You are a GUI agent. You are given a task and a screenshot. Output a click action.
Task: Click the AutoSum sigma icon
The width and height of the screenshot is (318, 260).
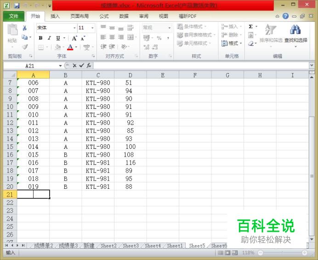[x=250, y=27]
